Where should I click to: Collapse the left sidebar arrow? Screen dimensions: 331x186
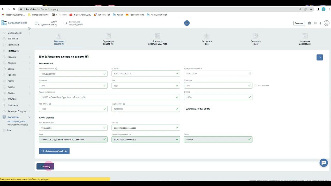click(29, 28)
